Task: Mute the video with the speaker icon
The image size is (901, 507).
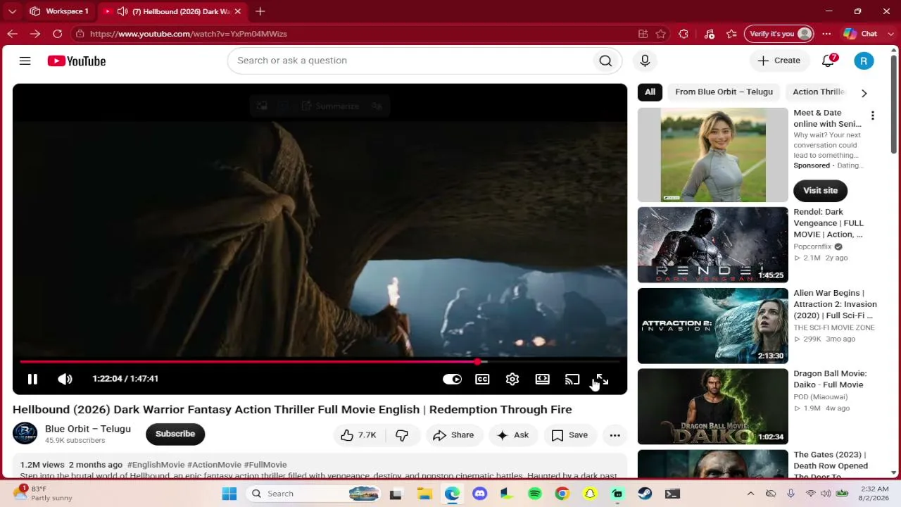Action: pos(65,380)
